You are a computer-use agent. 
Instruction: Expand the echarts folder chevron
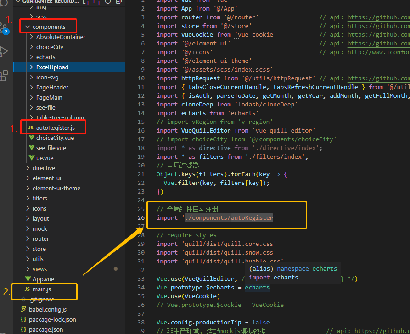pos(31,57)
